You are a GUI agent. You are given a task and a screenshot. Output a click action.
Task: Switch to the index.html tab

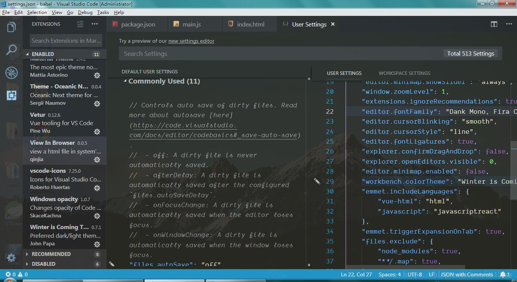click(x=250, y=24)
